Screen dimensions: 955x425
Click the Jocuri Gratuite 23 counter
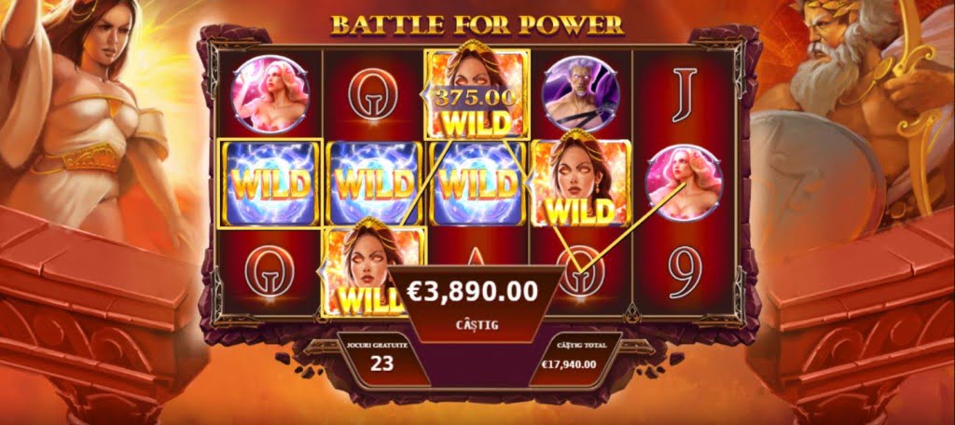point(381,358)
